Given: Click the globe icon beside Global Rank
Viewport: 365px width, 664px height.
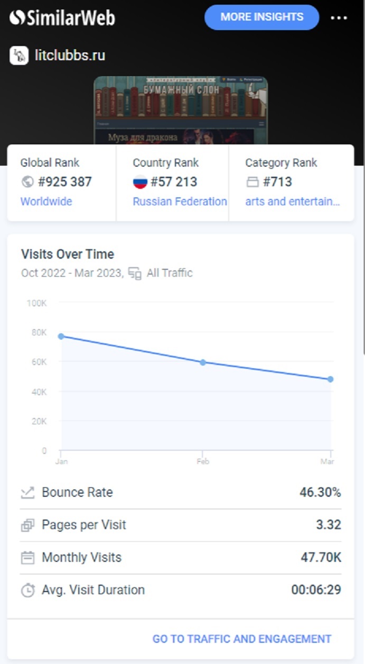Looking at the screenshot, I should coord(27,182).
